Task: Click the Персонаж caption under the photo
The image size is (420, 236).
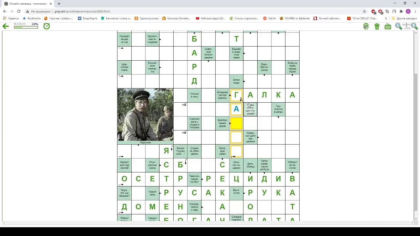Action: point(145,143)
